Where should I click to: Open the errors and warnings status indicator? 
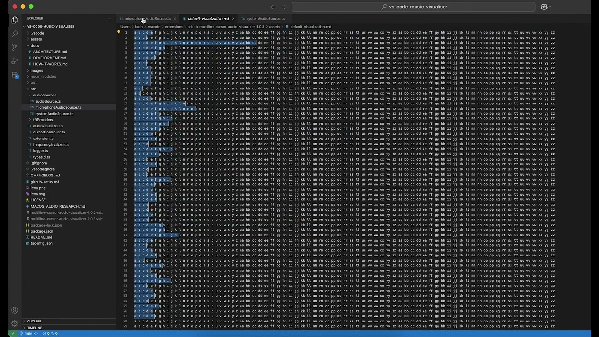(x=50, y=334)
